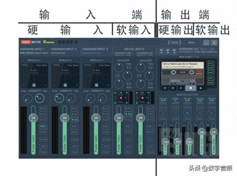Enable cassette recorder A2 bus button

pos(211,68)
